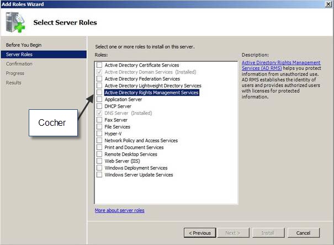Screen dimensions: 334x245
Task: Tick Remote Desktop Services checkbox
Action: [99, 155]
